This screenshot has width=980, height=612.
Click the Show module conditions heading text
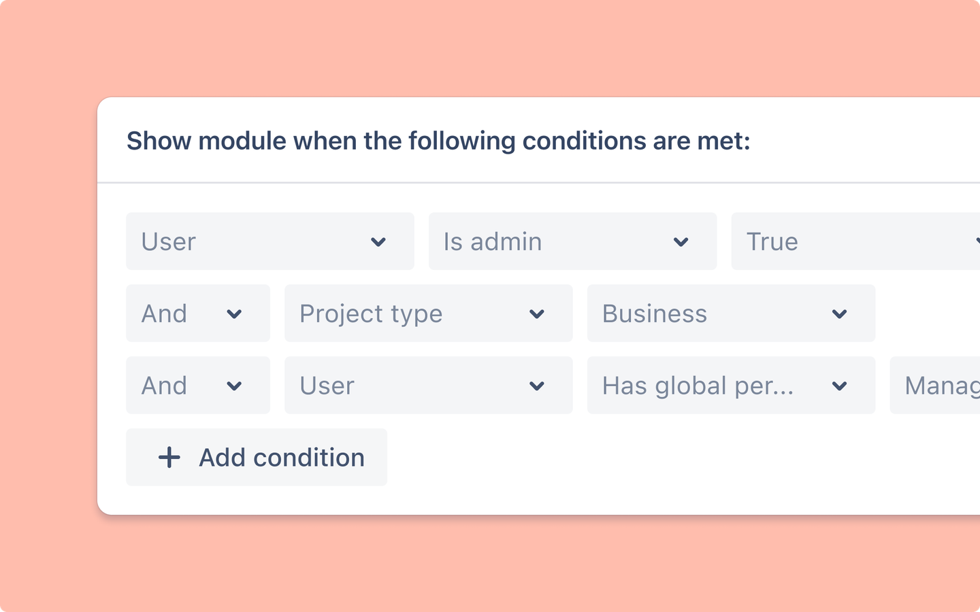coord(438,141)
